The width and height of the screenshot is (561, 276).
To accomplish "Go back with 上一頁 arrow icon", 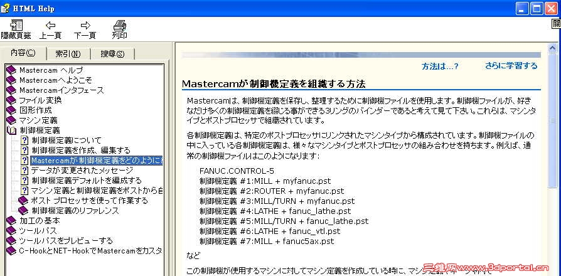I will pyautogui.click(x=50, y=25).
